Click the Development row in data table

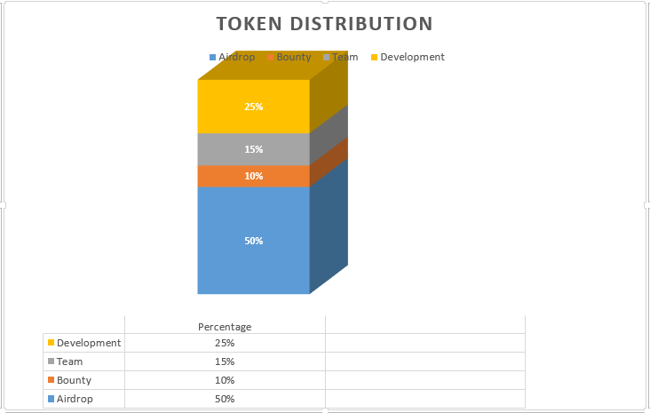point(284,343)
